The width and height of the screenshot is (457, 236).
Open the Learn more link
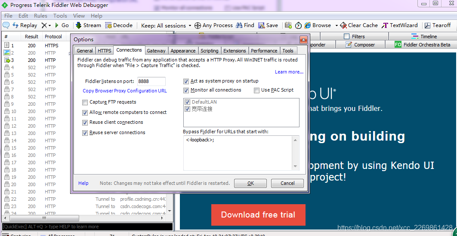(x=289, y=72)
